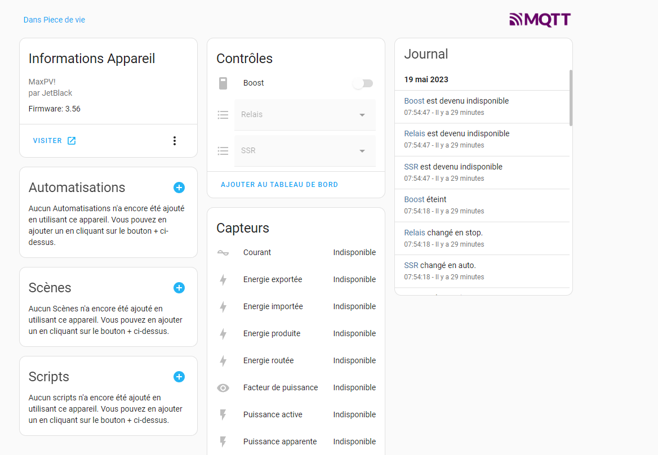Click the plus icon next to Automatisations
Screen dimensions: 658x455
coord(179,188)
